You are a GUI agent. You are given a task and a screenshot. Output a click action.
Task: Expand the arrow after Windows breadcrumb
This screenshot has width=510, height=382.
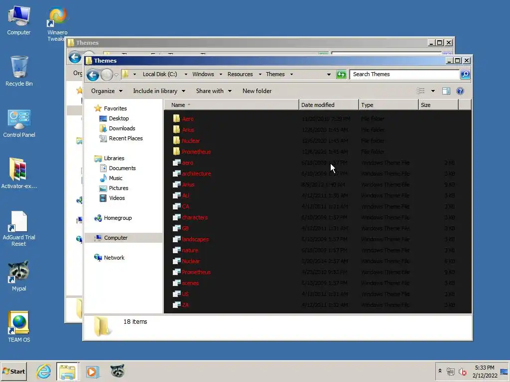(x=221, y=75)
